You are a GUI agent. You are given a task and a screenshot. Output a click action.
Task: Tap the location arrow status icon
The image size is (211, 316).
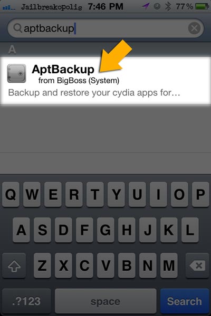click(x=146, y=6)
